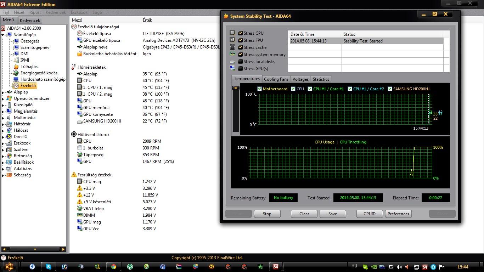Image resolution: width=484 pixels, height=272 pixels.
Task: Open stability test Preferences
Action: tap(398, 214)
